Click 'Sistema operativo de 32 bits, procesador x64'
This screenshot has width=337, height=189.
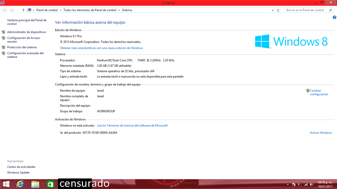click(x=125, y=71)
